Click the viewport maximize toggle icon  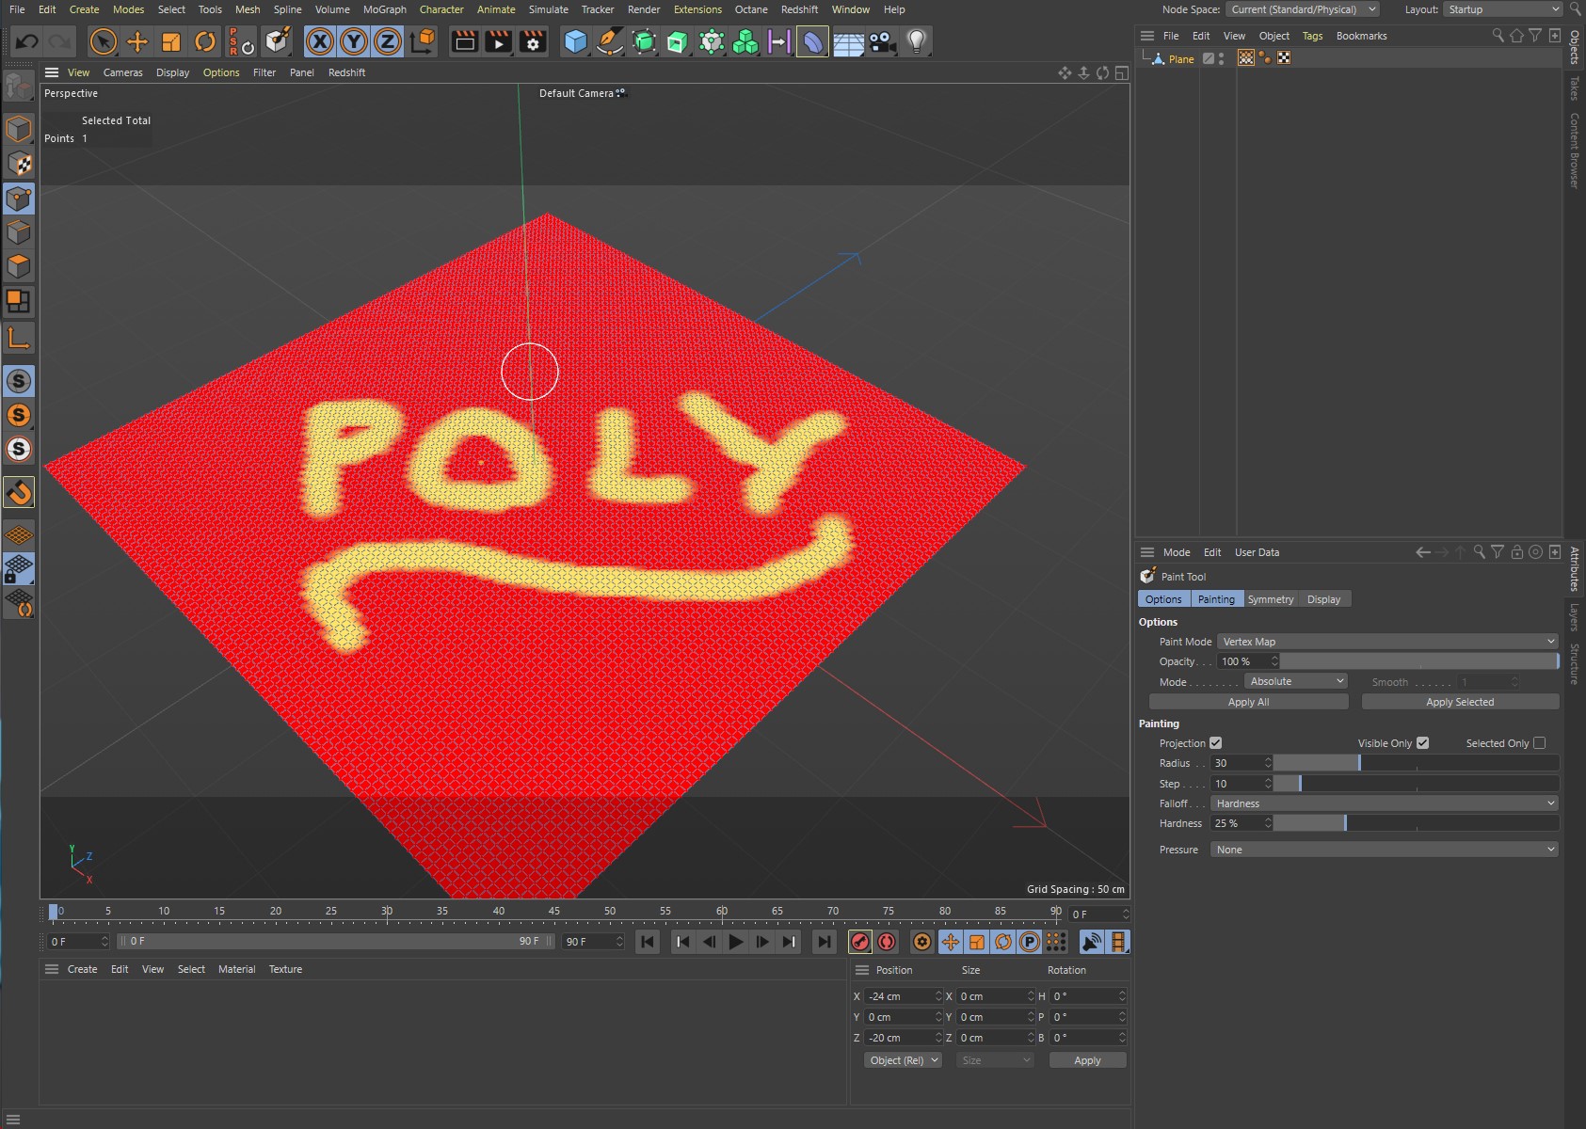point(1121,72)
